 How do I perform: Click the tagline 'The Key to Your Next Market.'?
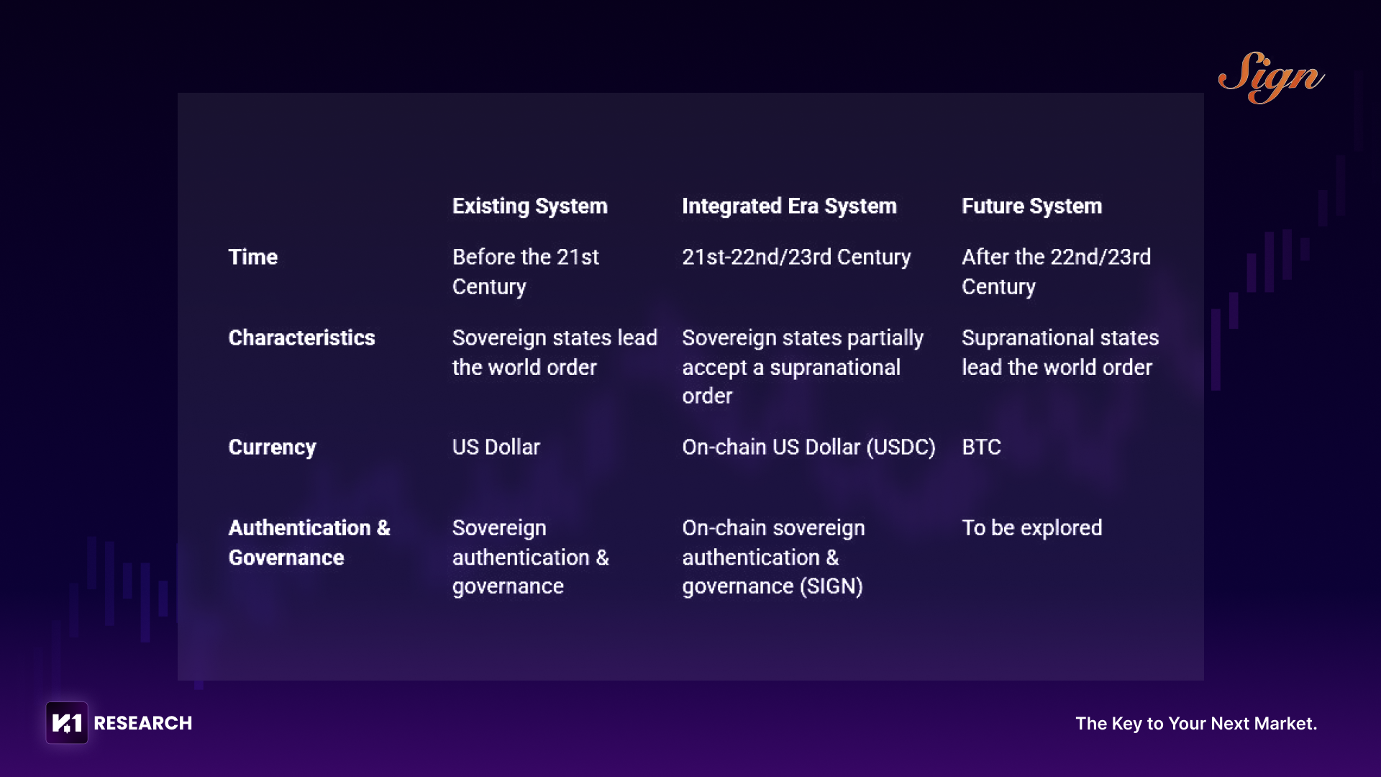(1195, 723)
